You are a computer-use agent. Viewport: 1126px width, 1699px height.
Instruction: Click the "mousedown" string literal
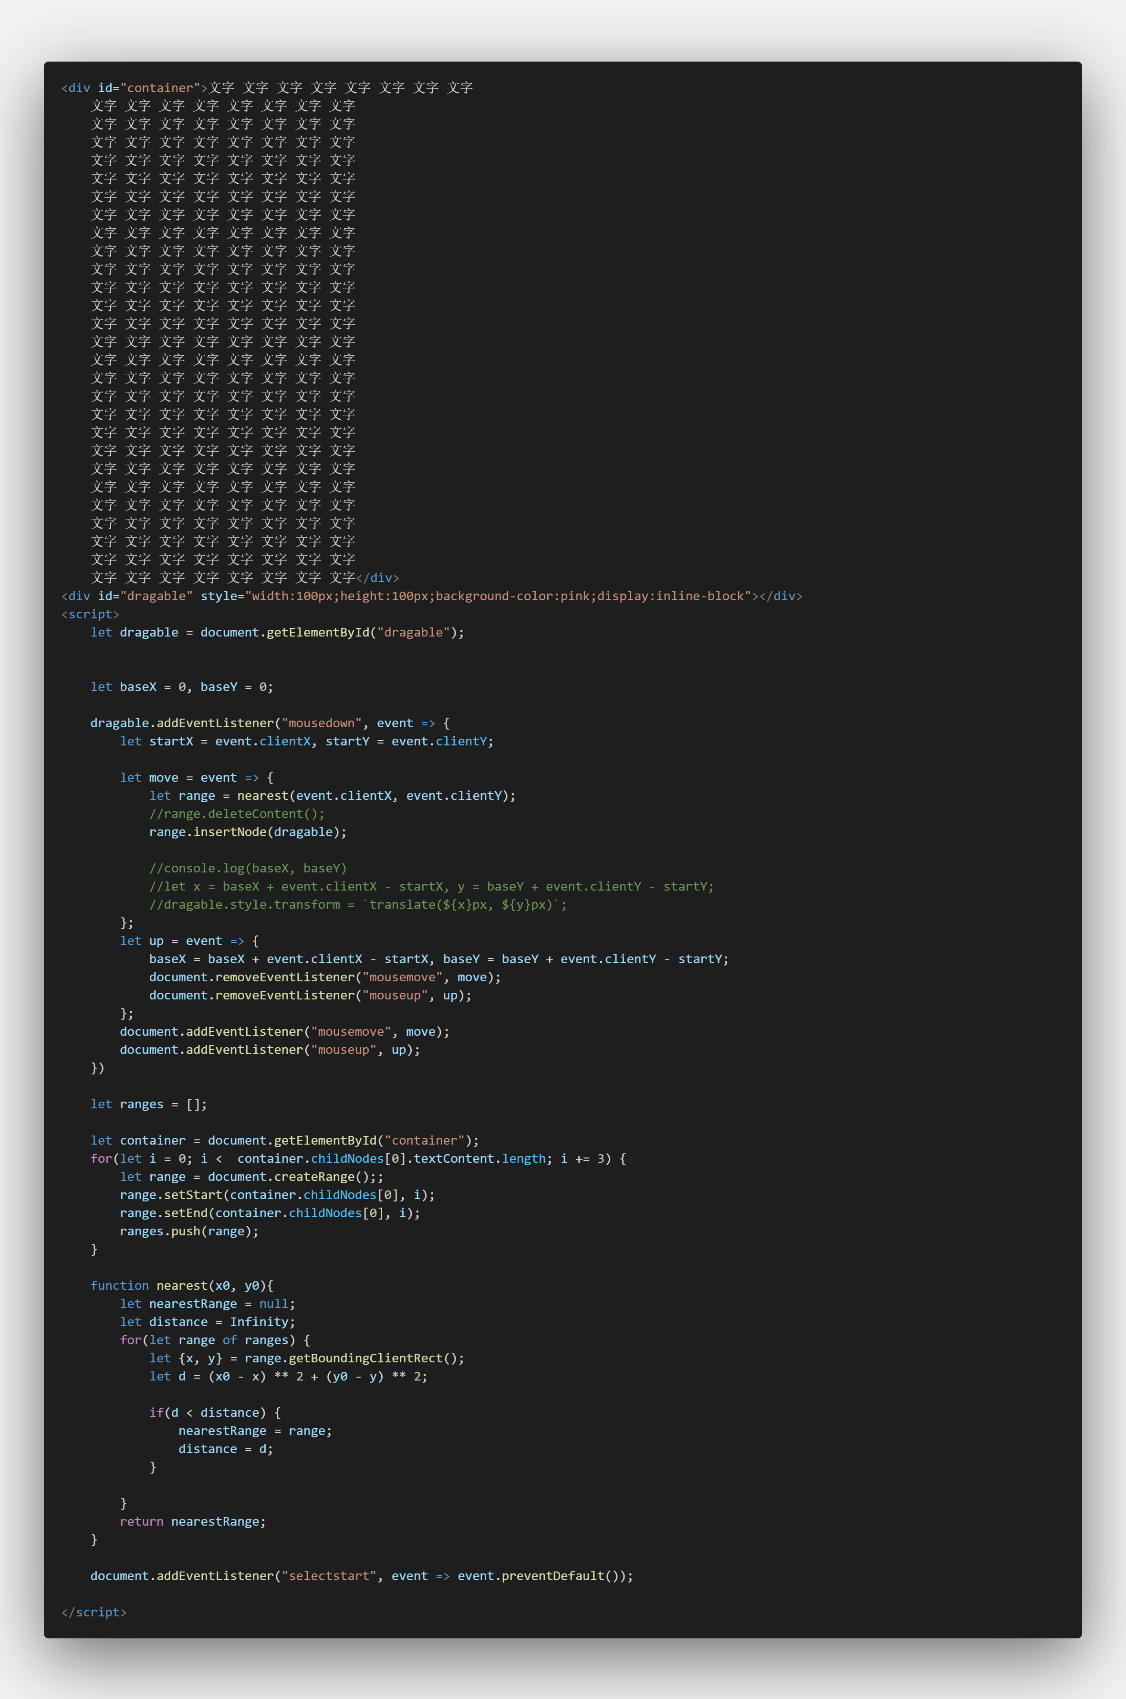tap(321, 723)
